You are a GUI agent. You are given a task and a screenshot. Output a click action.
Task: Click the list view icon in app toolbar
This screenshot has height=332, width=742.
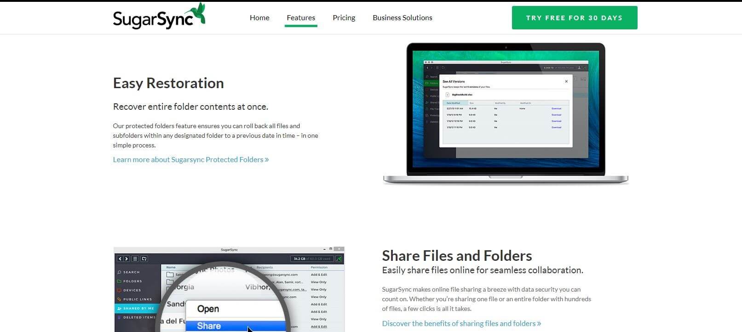pyautogui.click(x=135, y=259)
